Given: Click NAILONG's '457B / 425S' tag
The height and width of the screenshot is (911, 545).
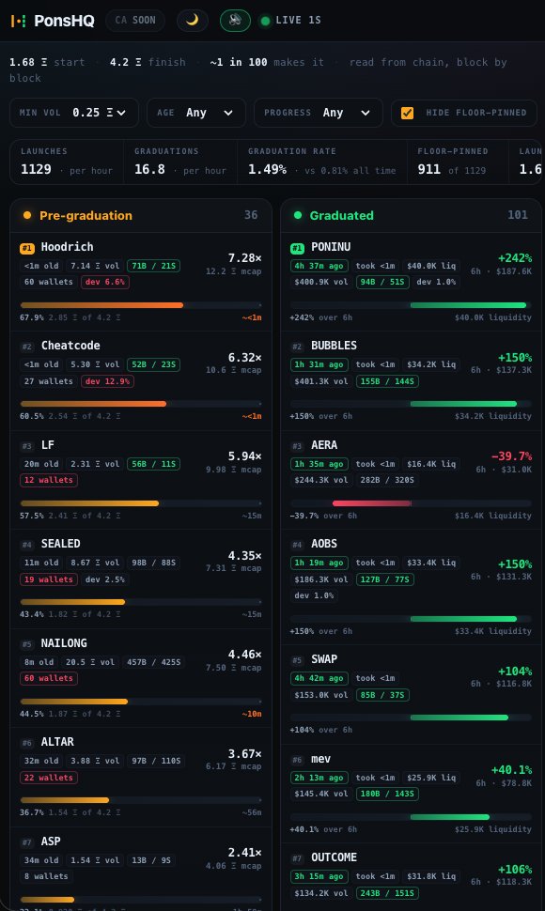Looking at the screenshot, I should tap(153, 662).
